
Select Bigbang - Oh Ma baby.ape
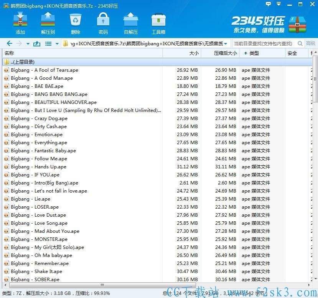pos(157,255)
